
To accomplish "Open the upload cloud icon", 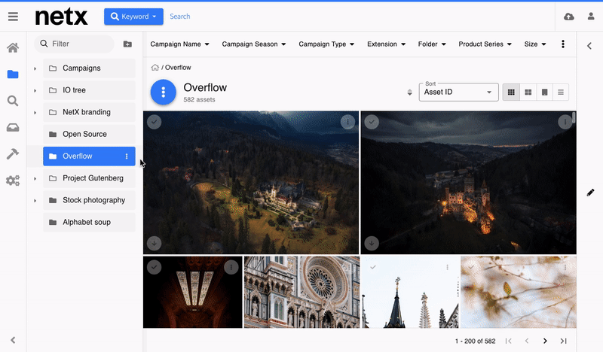I will (569, 17).
